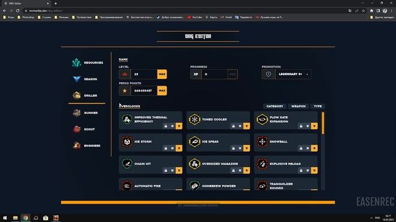Click the overclocks list orange scrollbar
Image resolution: width=396 pixels, height=222 pixels.
323,123
